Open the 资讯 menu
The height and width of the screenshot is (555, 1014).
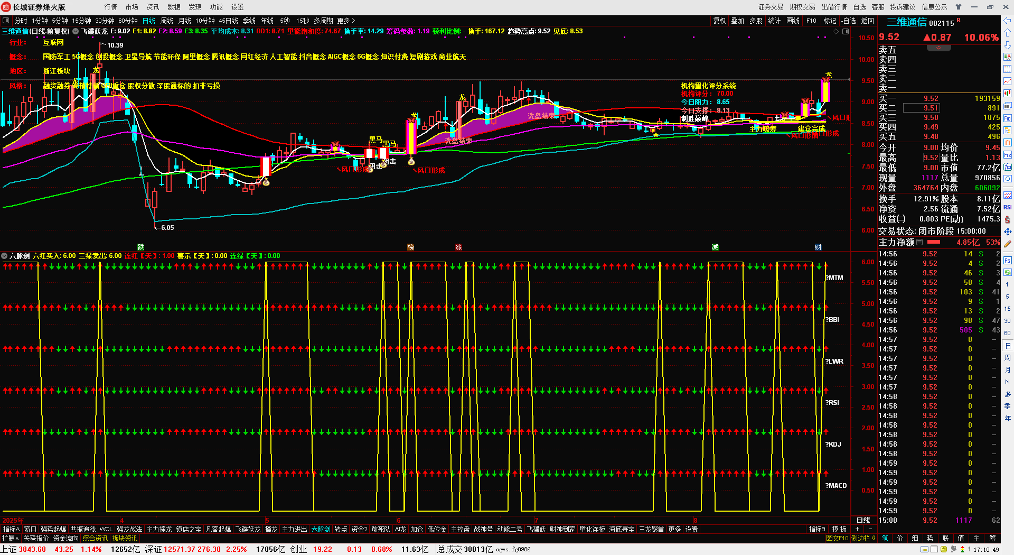153,7
